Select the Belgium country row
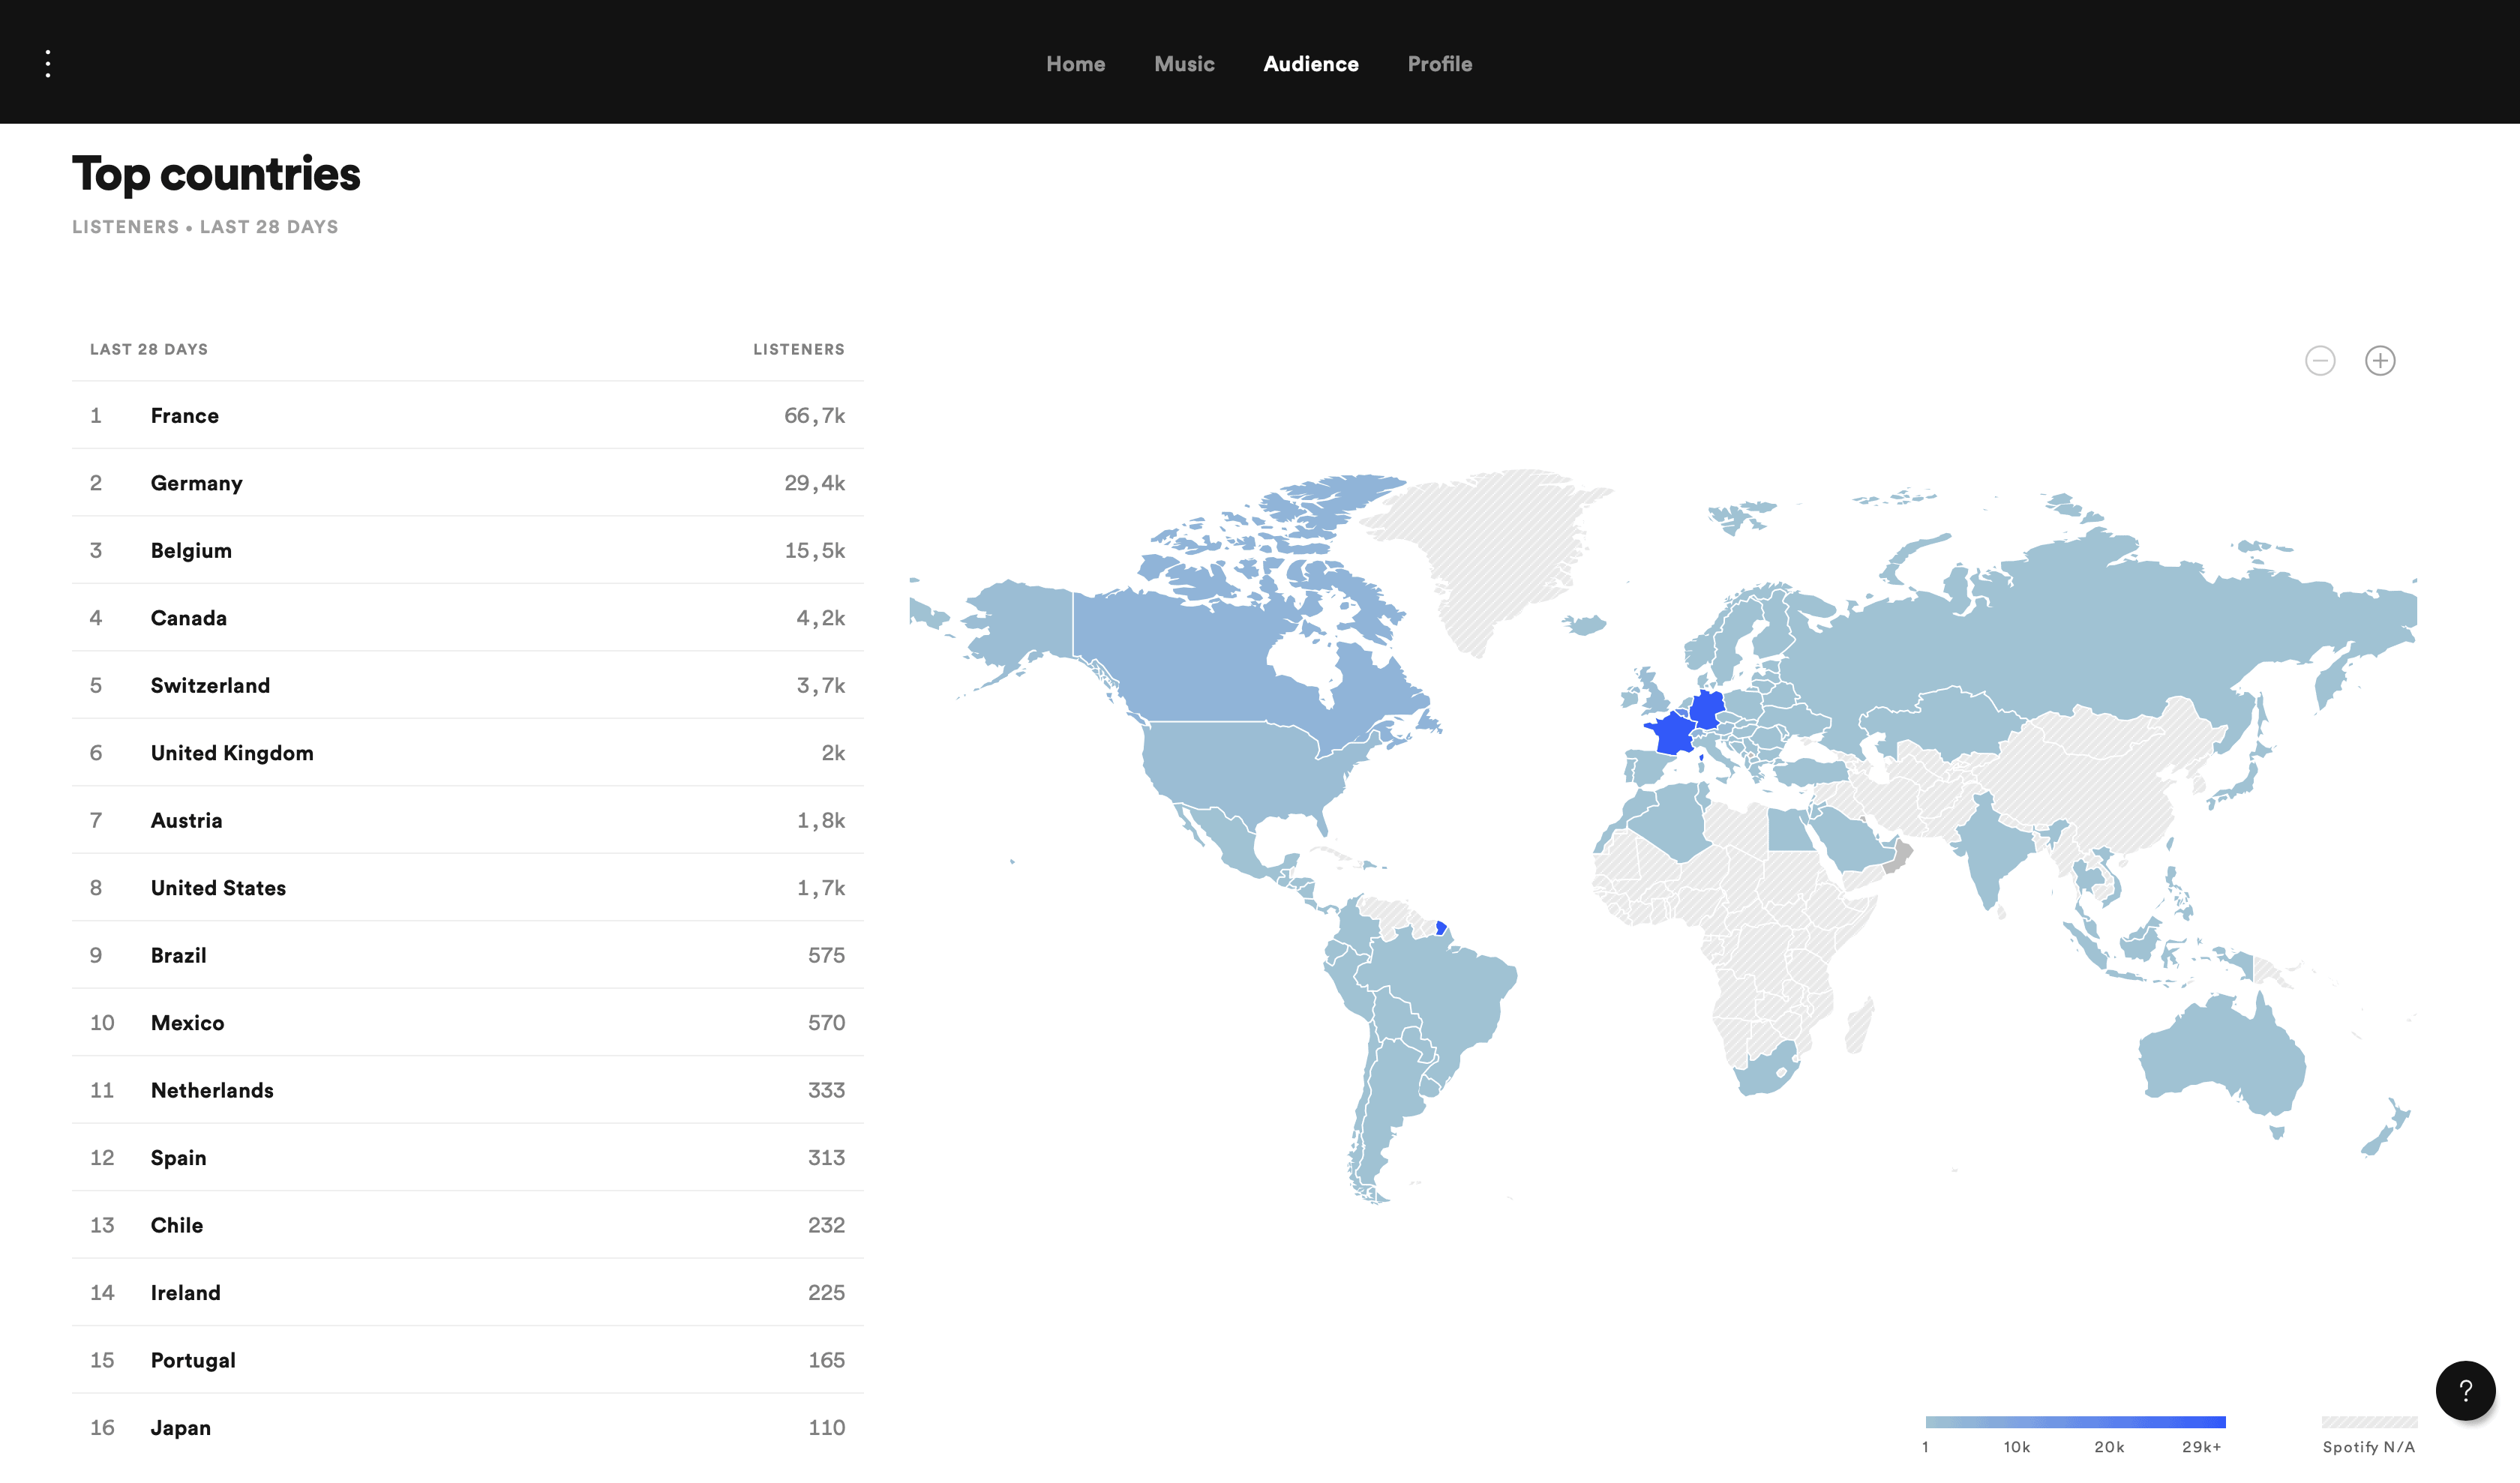This screenshot has width=2520, height=1483. point(467,550)
